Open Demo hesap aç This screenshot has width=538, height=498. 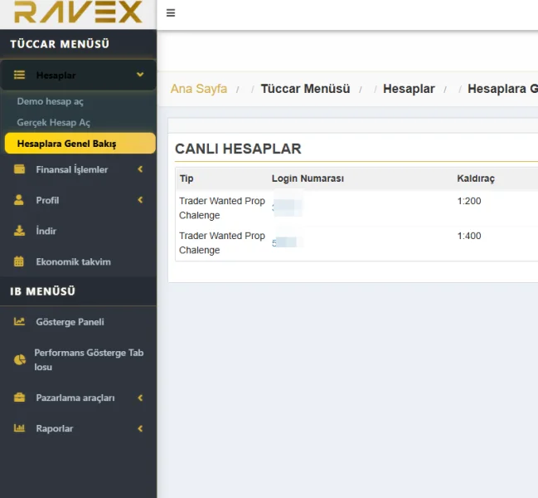tap(50, 101)
